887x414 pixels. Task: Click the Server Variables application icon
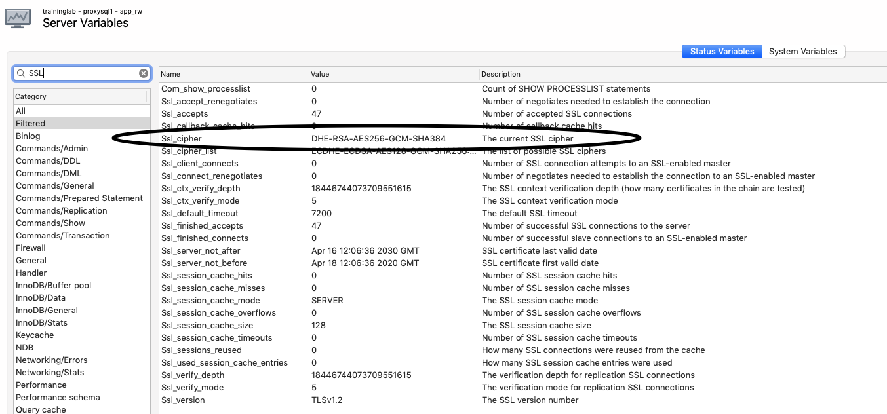(18, 18)
